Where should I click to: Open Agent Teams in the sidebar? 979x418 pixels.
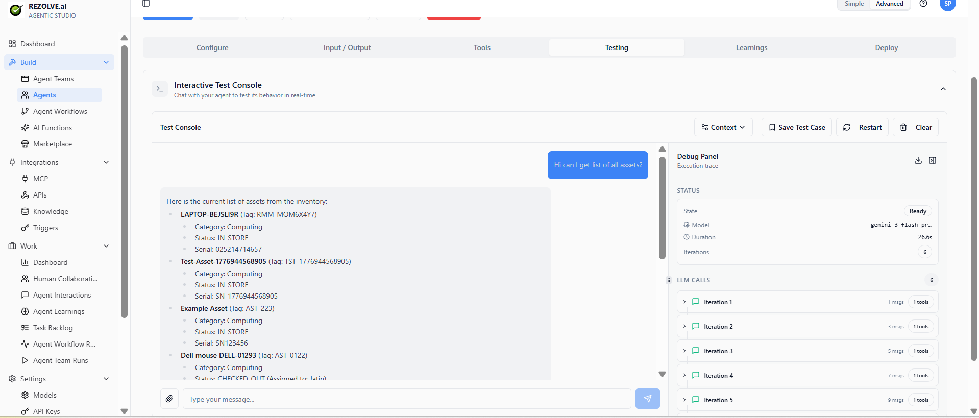point(53,79)
